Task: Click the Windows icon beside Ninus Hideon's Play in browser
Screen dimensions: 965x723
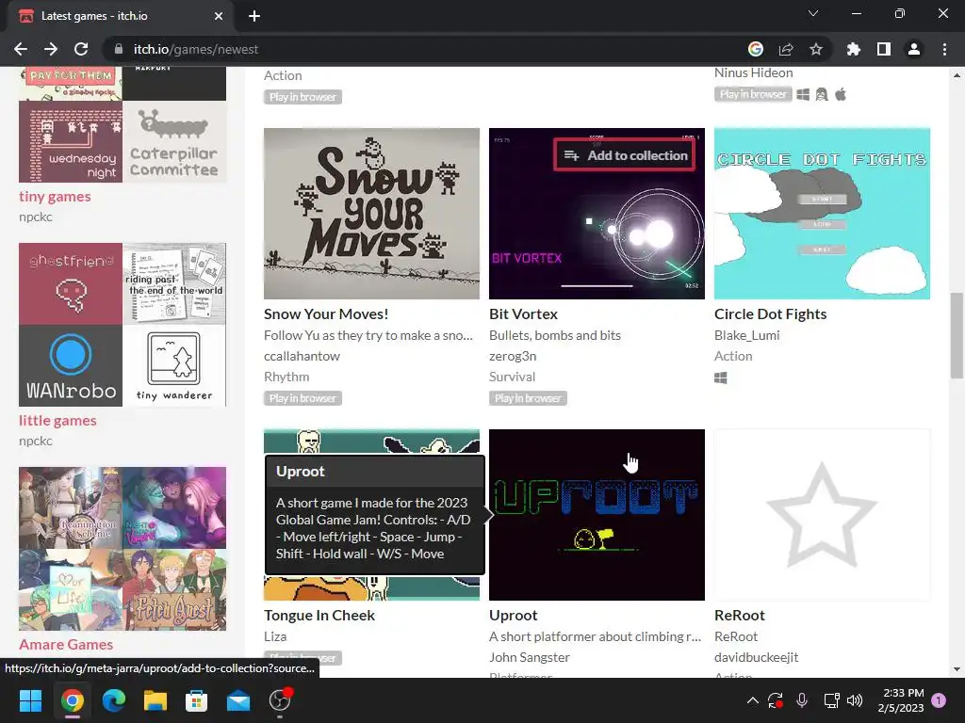Action: click(x=803, y=95)
